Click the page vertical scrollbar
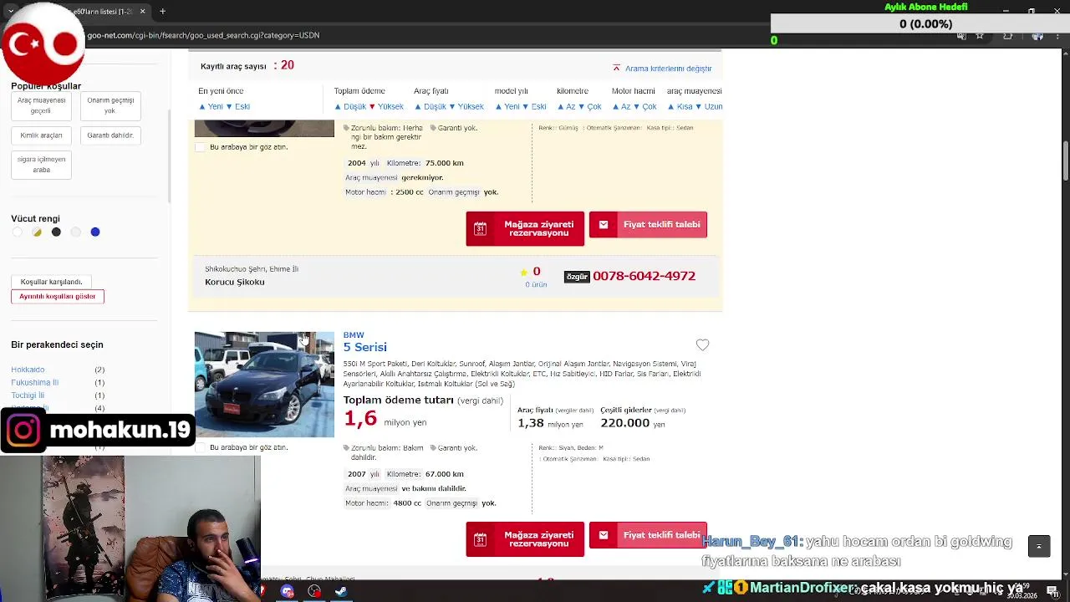The height and width of the screenshot is (602, 1070). click(x=1066, y=160)
